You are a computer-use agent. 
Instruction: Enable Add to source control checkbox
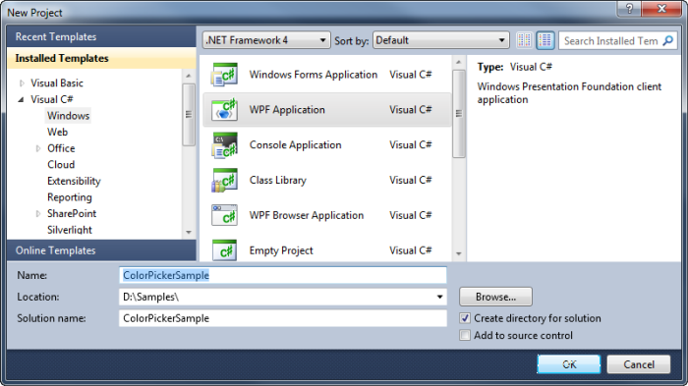(465, 335)
